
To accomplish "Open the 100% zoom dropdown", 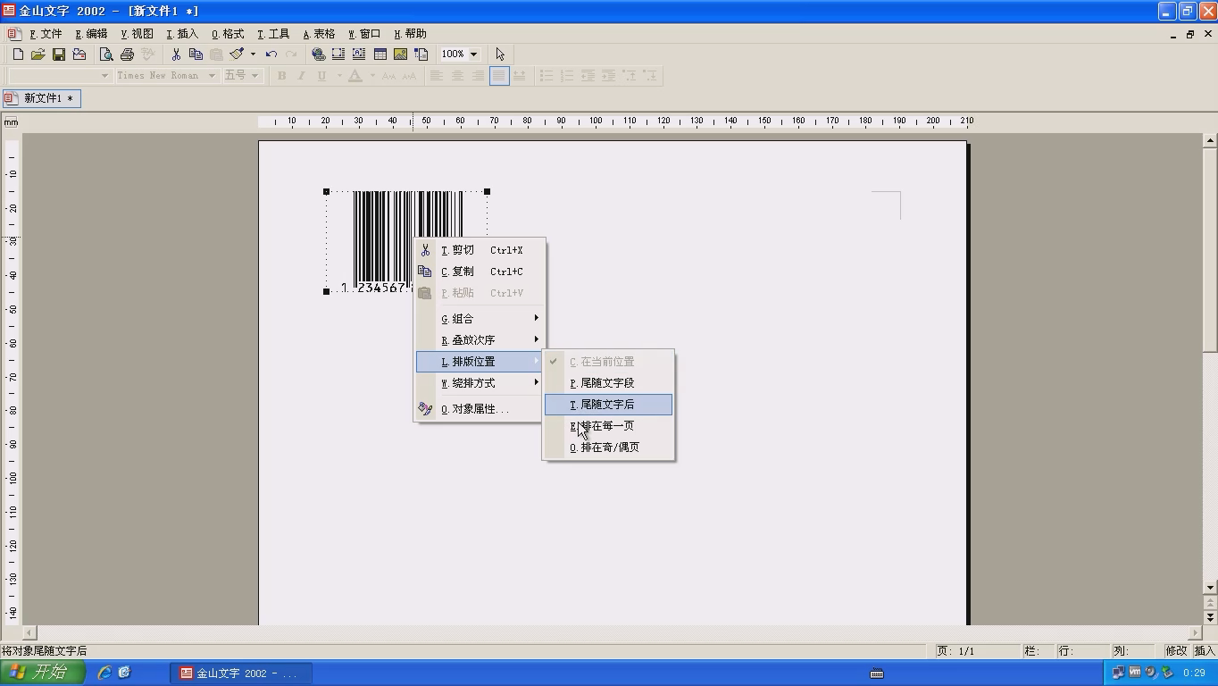I will (473, 54).
